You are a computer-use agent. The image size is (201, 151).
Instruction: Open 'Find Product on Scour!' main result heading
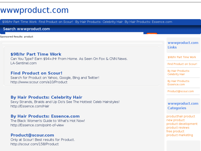(x=36, y=73)
